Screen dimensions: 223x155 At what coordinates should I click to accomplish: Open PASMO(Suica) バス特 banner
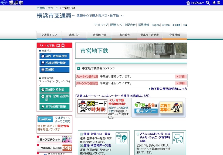(x=55, y=148)
